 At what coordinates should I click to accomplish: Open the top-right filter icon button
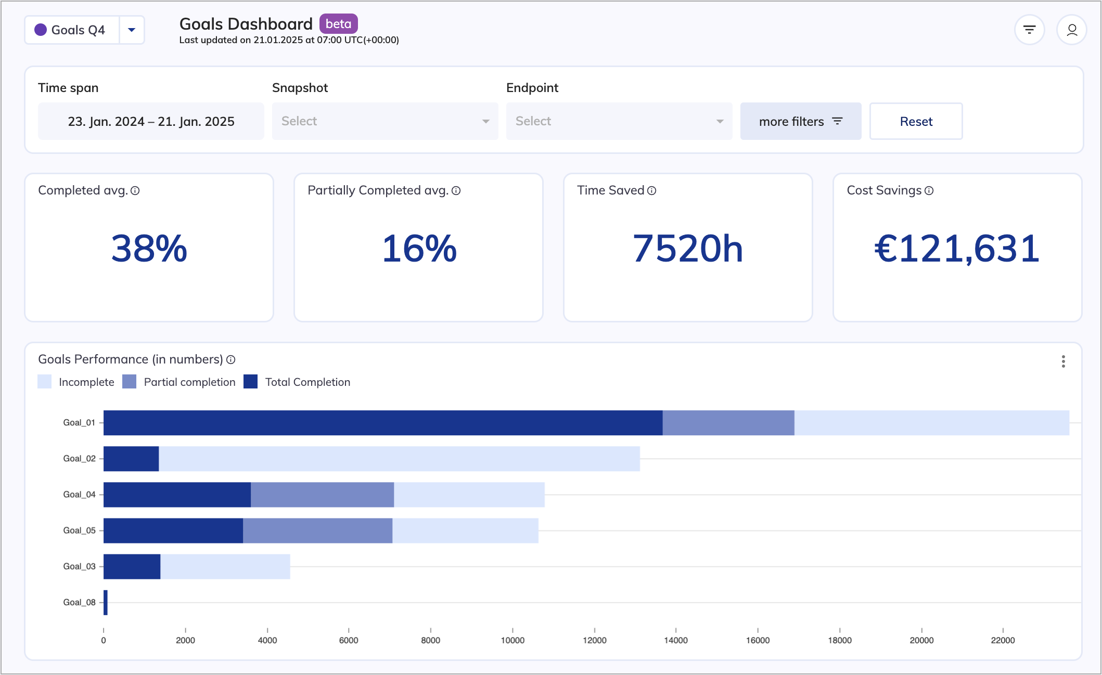point(1029,30)
